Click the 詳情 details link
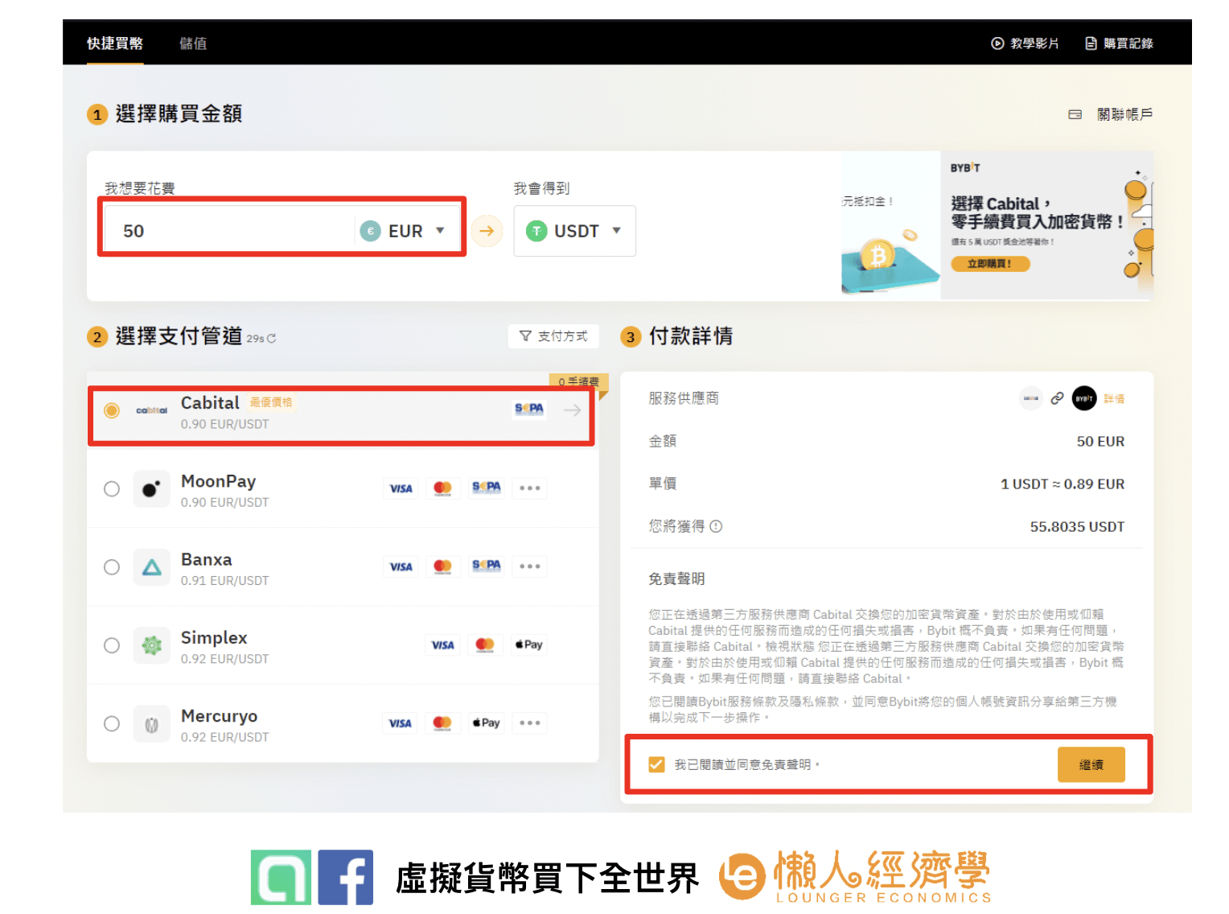 click(1114, 398)
